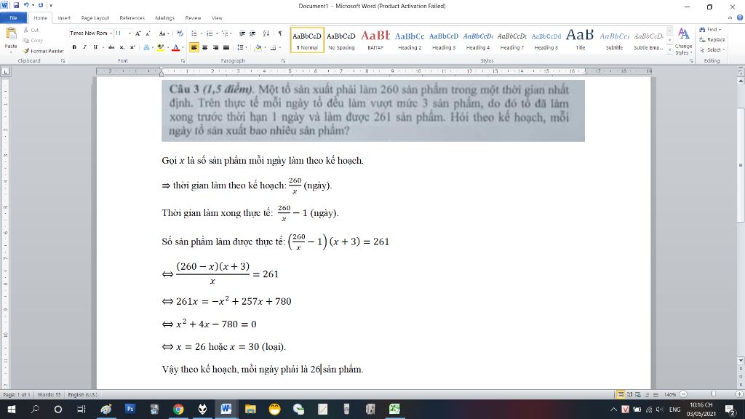The width and height of the screenshot is (745, 419).
Task: Increase the paragraph indent
Action: point(252,33)
